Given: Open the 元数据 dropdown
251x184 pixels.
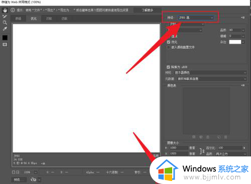Looking at the screenshot, I should (x=212, y=79).
